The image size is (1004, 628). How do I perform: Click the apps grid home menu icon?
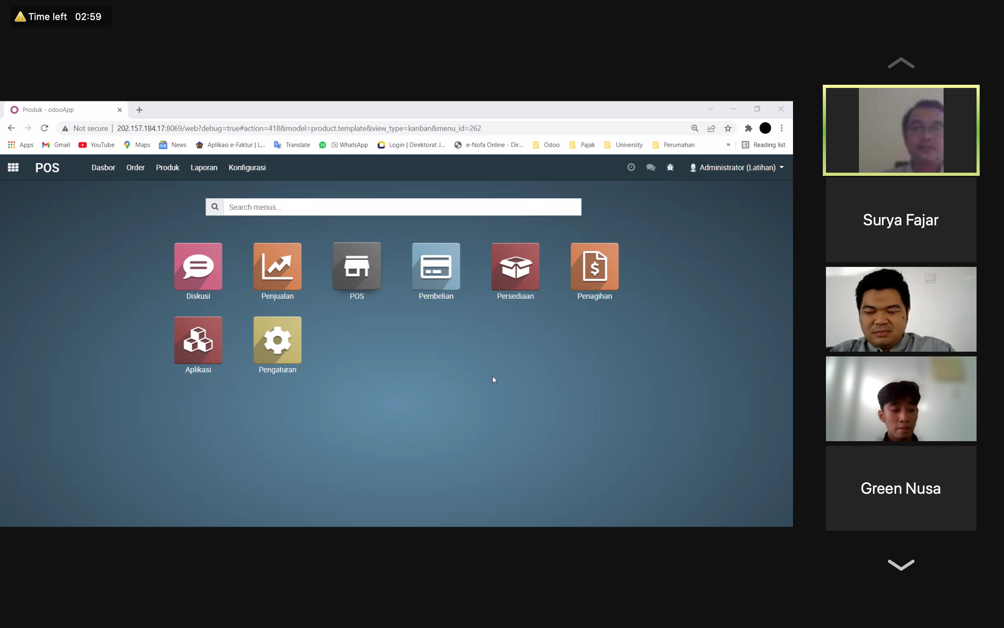13,167
